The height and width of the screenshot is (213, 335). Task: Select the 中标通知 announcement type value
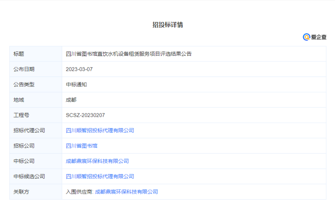tap(76, 85)
